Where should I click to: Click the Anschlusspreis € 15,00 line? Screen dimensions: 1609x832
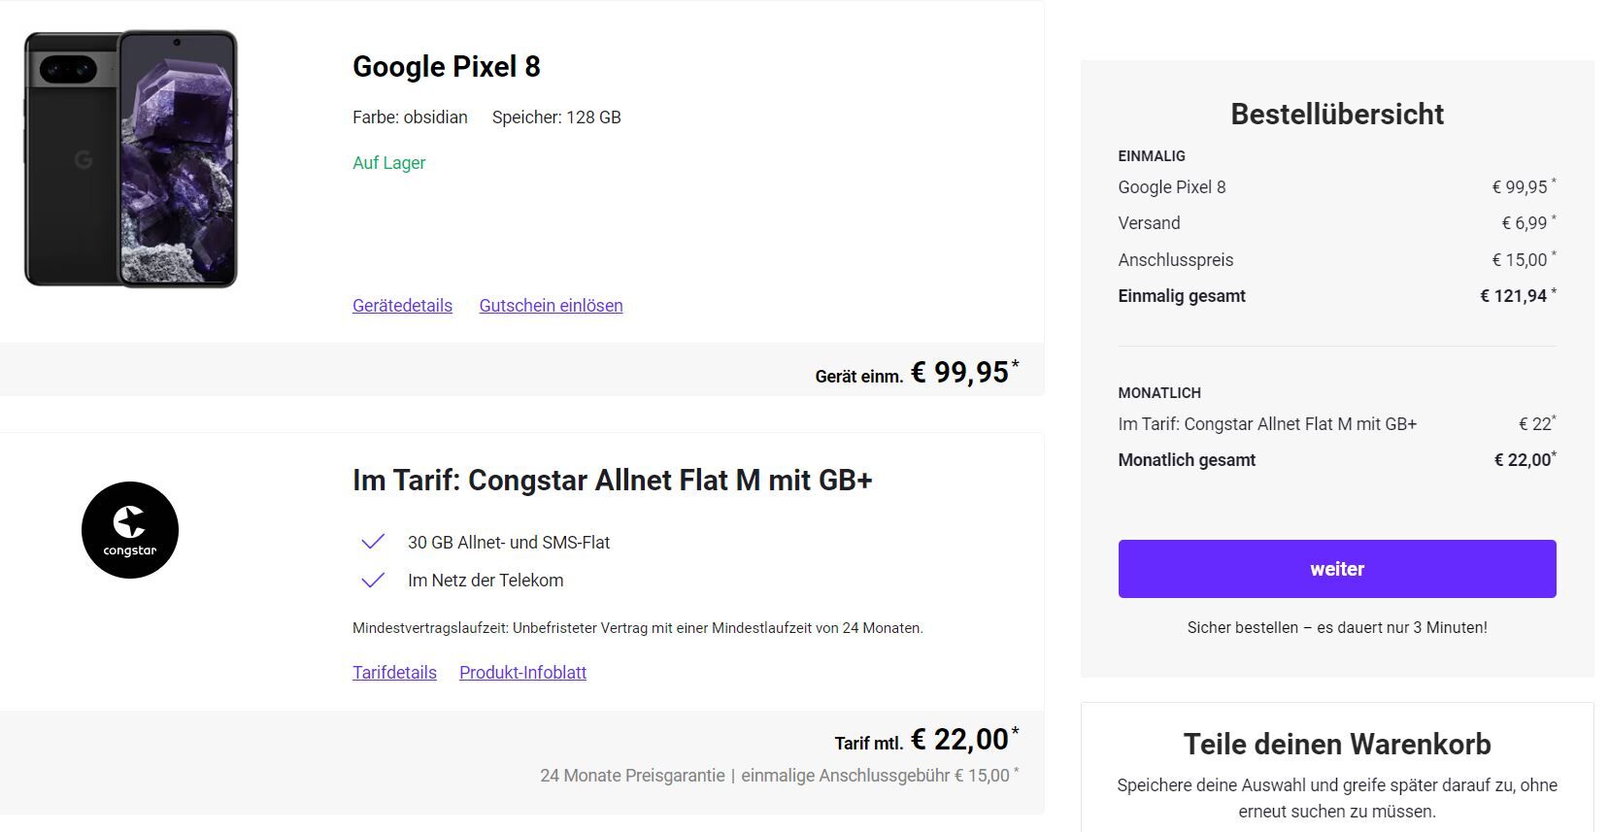1337,260
